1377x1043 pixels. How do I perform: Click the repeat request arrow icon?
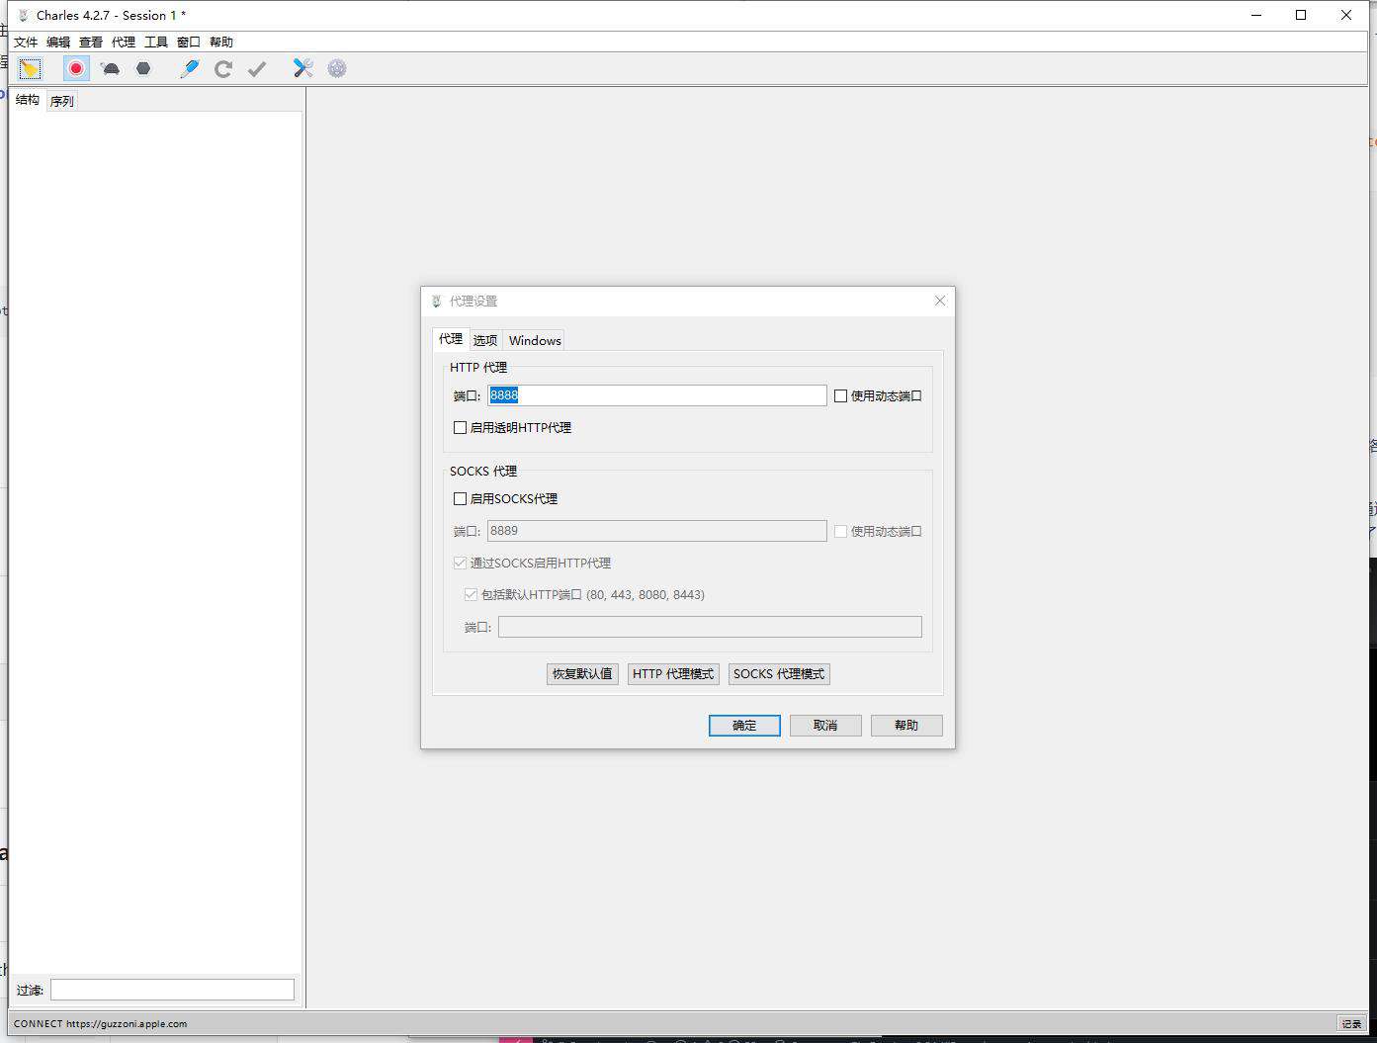223,68
